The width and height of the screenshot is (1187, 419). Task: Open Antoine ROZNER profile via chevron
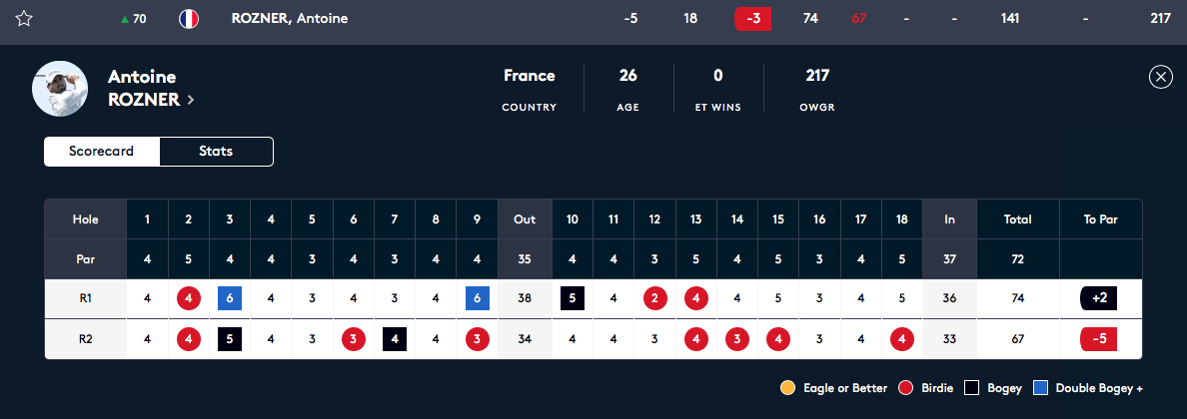pyautogui.click(x=191, y=100)
